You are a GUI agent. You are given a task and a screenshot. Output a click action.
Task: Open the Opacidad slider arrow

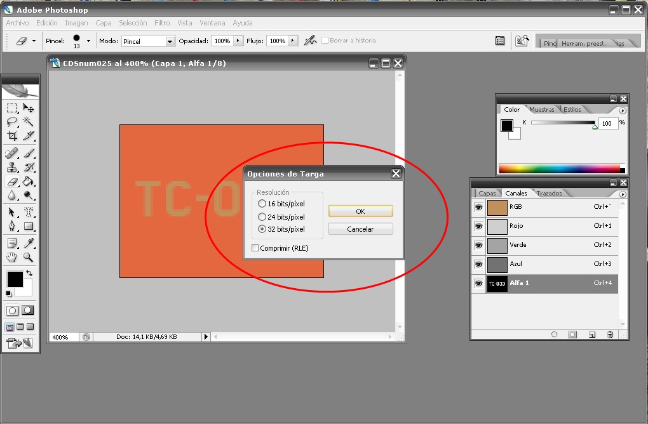238,41
